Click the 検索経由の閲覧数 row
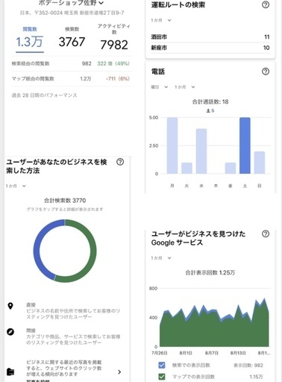Viewport: 282px width, 382px height. pos(72,63)
